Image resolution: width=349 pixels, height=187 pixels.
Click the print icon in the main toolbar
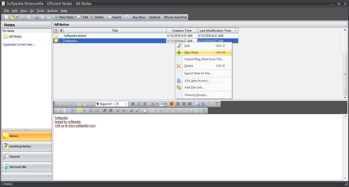23,17
